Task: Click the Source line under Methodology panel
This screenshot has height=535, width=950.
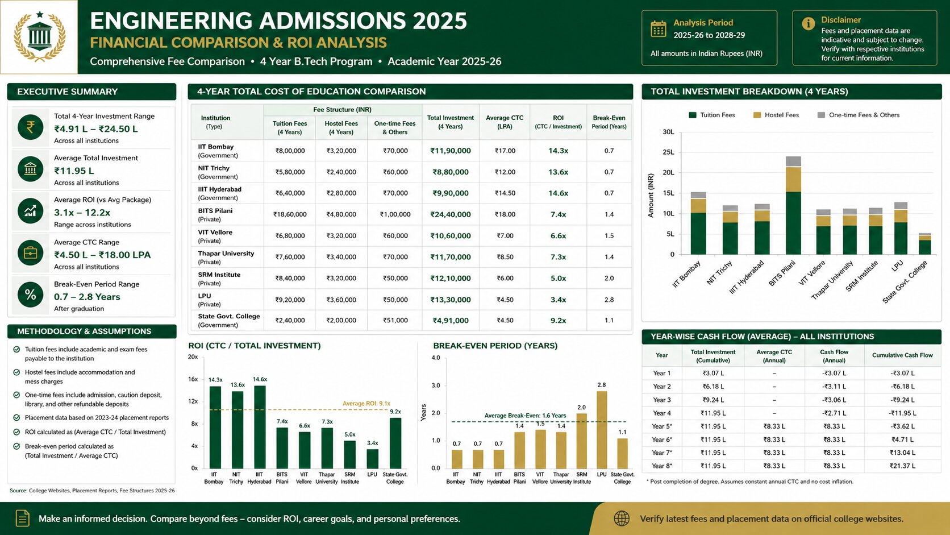Action: tap(92, 491)
